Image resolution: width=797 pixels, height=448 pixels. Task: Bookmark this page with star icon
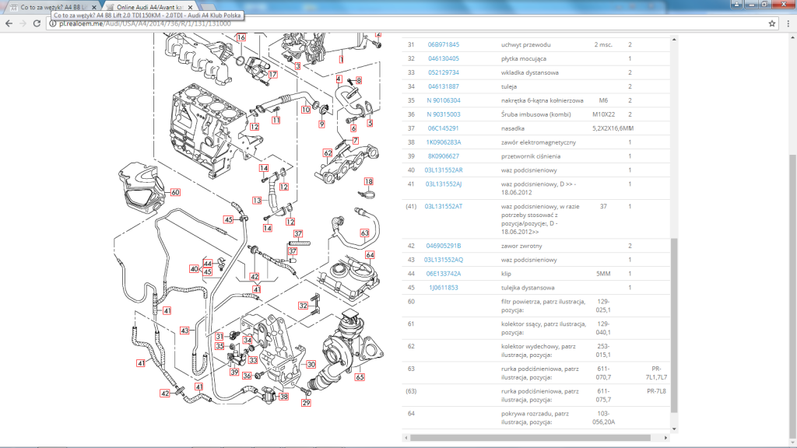pos(772,23)
